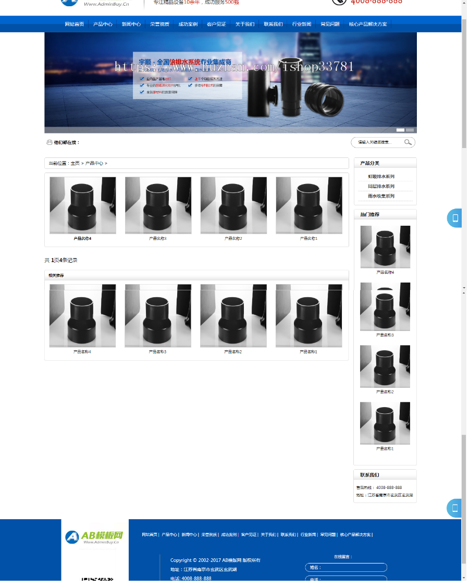
Task: Open 产品名称3 image under 相关推荐
Action: point(158,315)
